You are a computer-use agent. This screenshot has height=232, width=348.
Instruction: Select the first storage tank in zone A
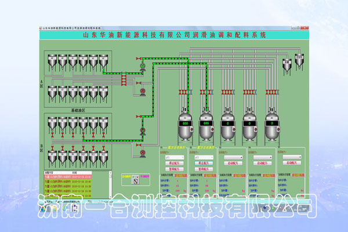tap(52, 60)
